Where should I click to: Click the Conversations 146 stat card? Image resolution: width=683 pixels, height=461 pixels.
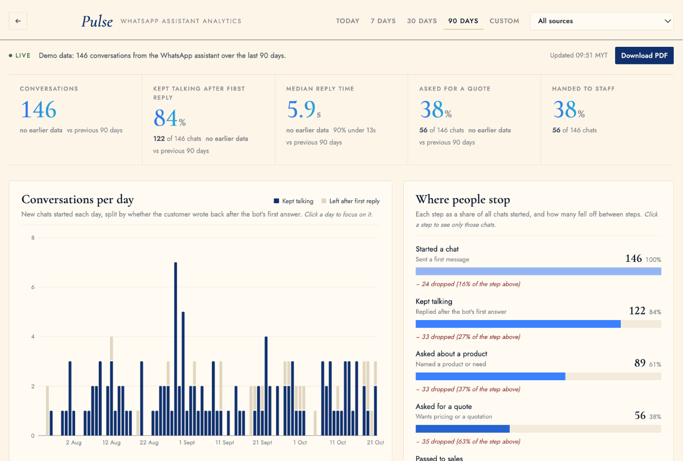pos(76,119)
